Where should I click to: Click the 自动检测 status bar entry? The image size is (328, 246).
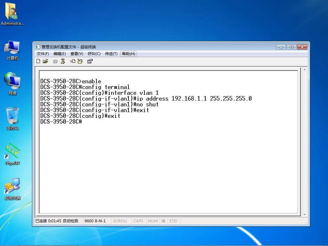(70, 221)
